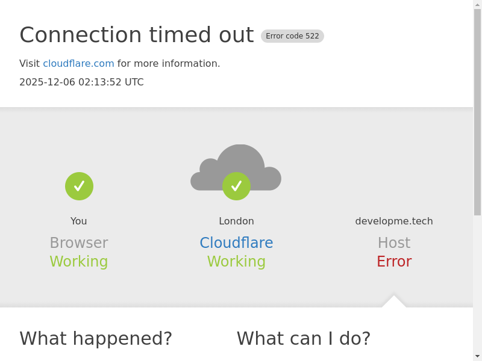Click the "What happened?" heading
The image size is (482, 361).
(x=96, y=339)
